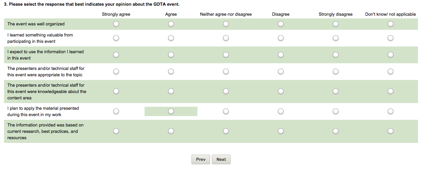The width and height of the screenshot is (423, 174).
Task: Pick Strongly disagree for plan to apply material
Action: [336, 111]
